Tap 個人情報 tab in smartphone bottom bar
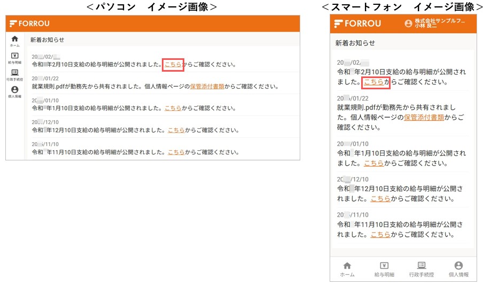Viewport: 491px width, 285px height. click(458, 269)
